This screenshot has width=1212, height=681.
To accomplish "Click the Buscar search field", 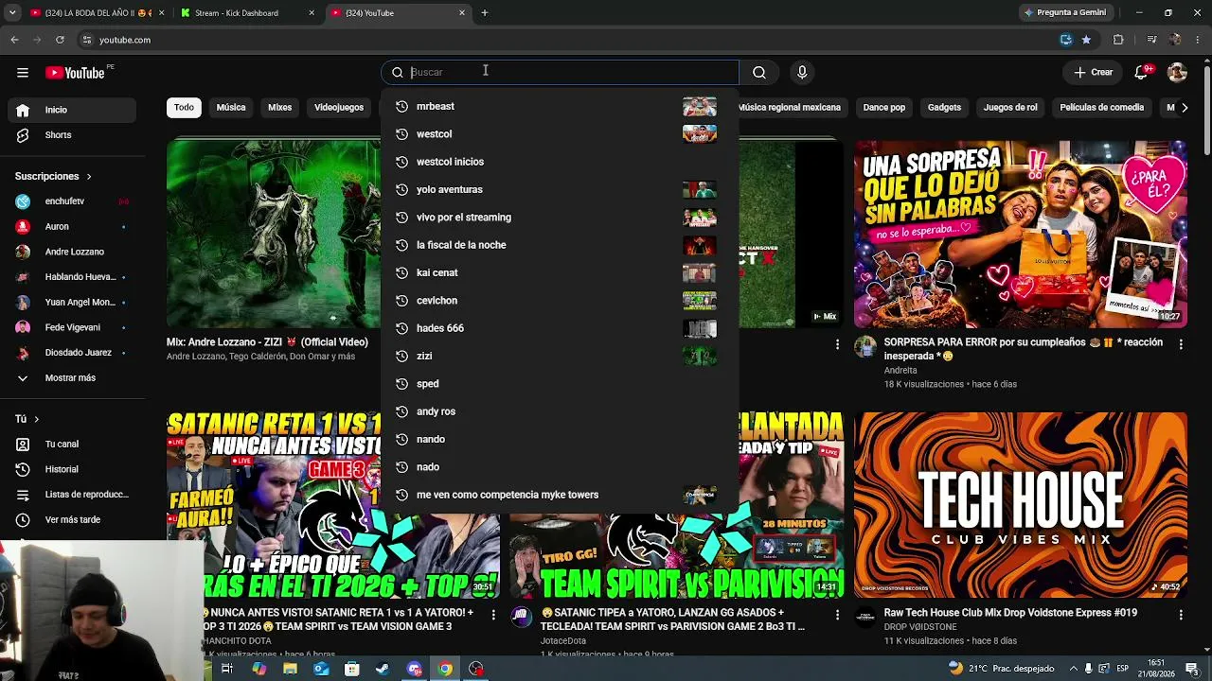I will [561, 72].
